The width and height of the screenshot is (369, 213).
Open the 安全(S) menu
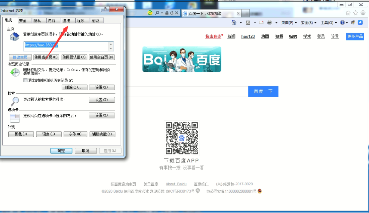(308, 22)
